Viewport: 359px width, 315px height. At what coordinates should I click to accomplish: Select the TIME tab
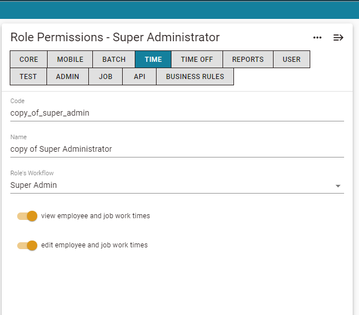tap(153, 59)
